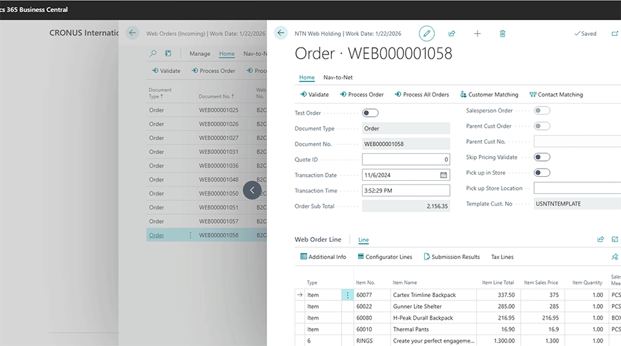Toggle the Parent Cust Order switch
The image size is (621, 346).
click(542, 126)
